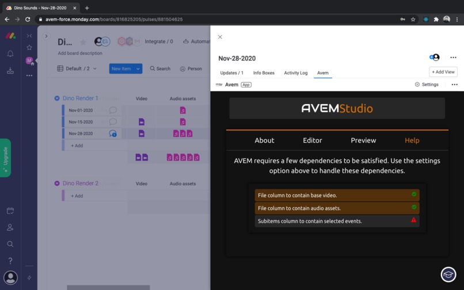Open audio file in Nov-15-2020 row

(183, 121)
